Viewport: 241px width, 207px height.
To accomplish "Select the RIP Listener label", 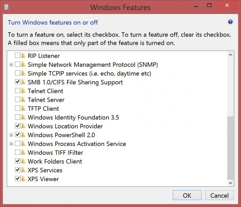I will (x=44, y=56).
